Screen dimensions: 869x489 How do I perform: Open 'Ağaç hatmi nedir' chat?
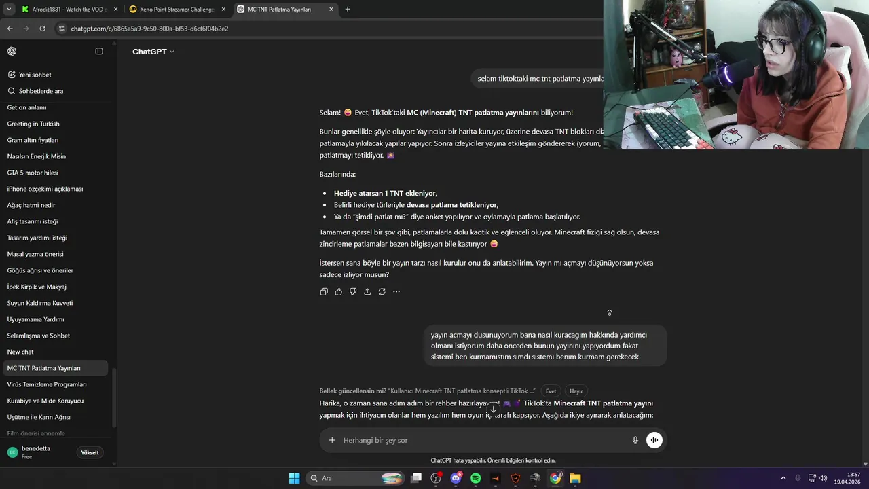(56, 205)
